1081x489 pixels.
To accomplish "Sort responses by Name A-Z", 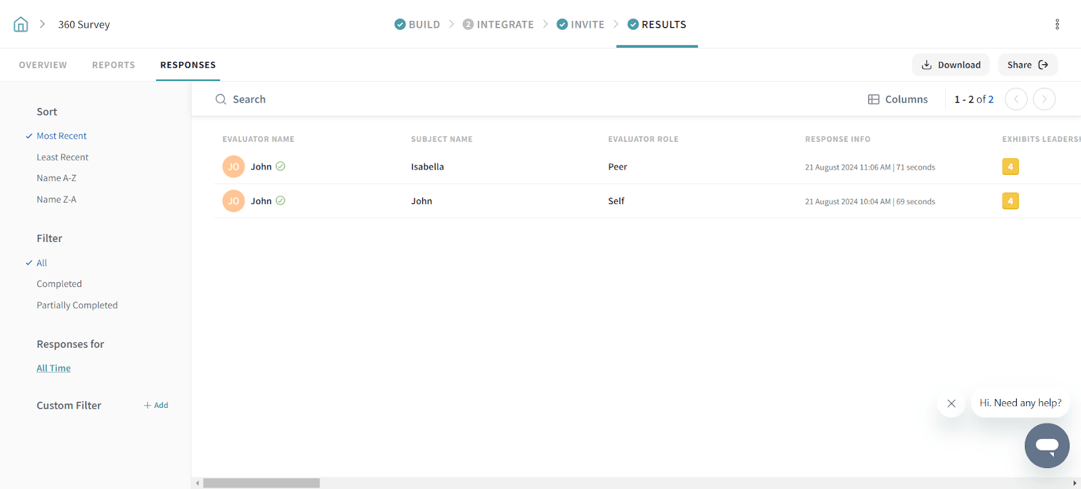I will pyautogui.click(x=56, y=178).
